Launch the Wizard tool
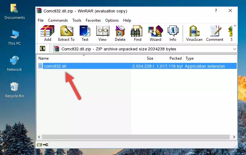The image size is (246, 155). 155,33
